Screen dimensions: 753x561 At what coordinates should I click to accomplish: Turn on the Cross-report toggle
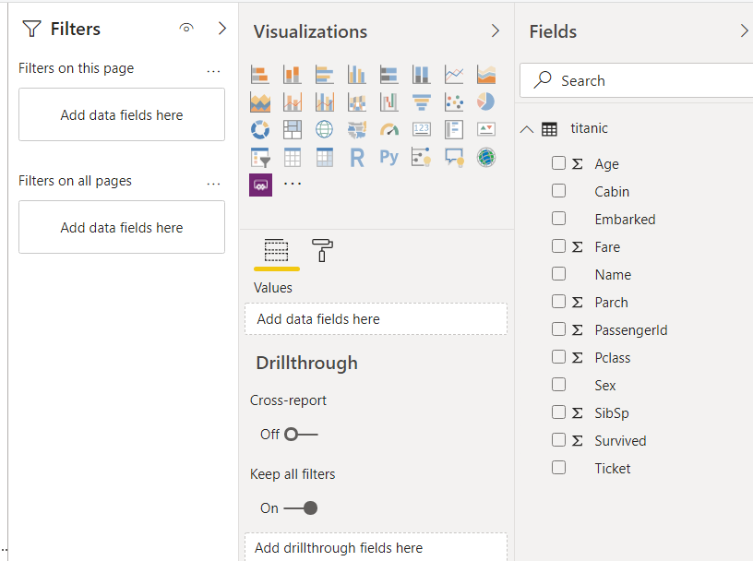[x=301, y=434]
